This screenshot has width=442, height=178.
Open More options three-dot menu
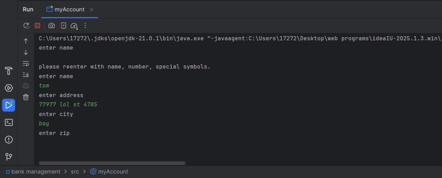pyautogui.click(x=85, y=25)
